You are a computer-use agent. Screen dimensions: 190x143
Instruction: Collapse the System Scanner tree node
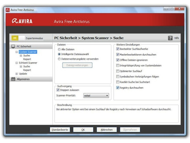click(x=17, y=52)
